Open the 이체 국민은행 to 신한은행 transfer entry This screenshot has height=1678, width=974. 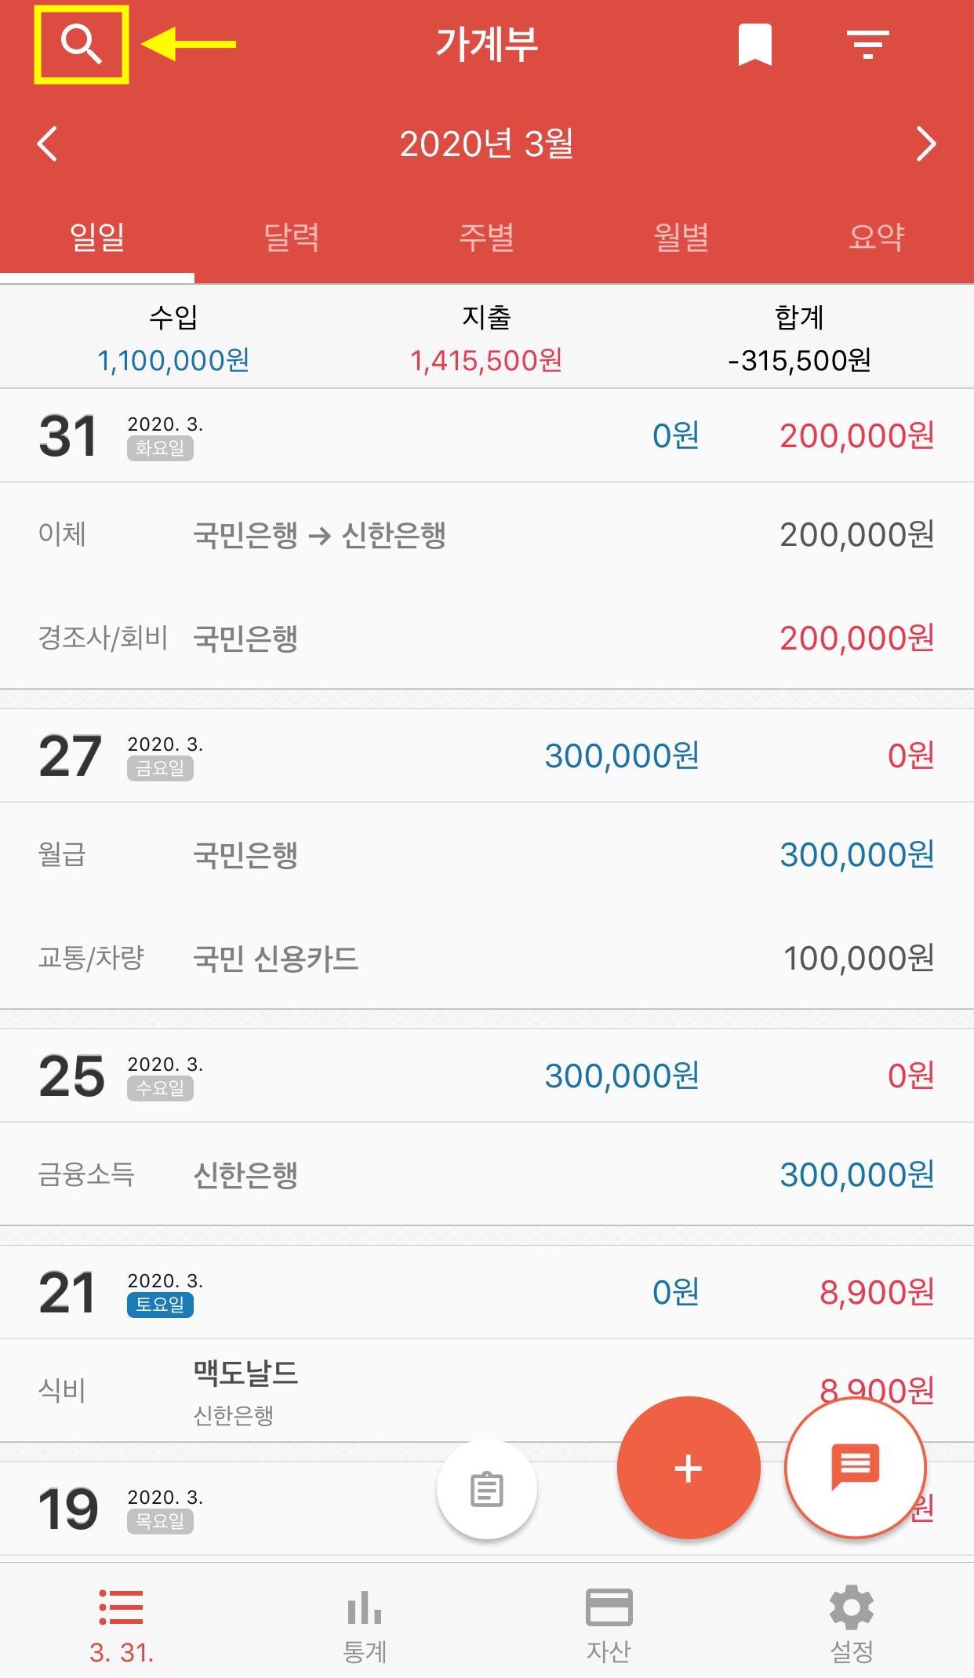pos(487,534)
